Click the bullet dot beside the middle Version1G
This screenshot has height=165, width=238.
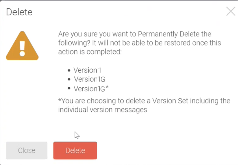[x=69, y=79]
